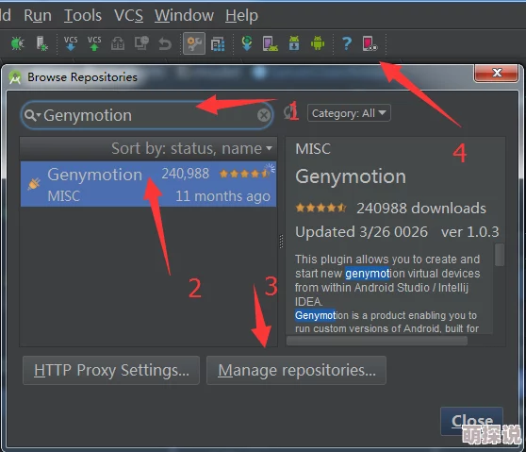
Task: Click the MISC heading in details pane
Action: [x=313, y=148]
